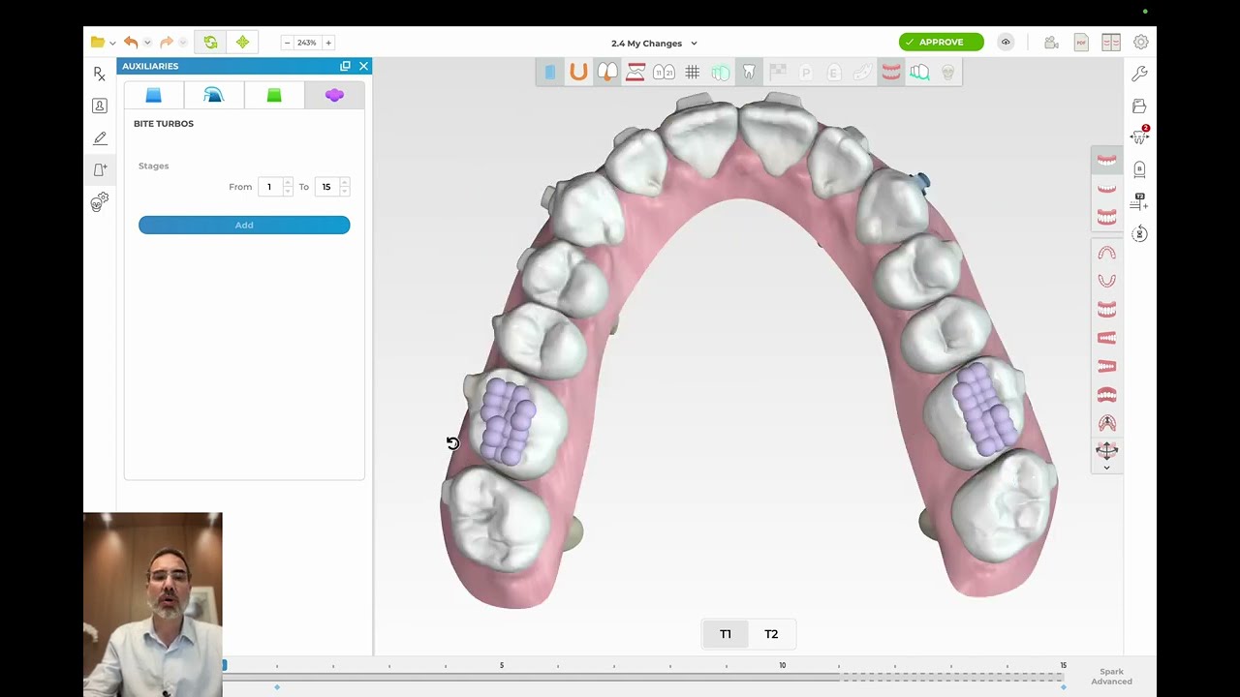Toggle the green superimposition teeth icon
This screenshot has height=697, width=1240.
coord(721,72)
